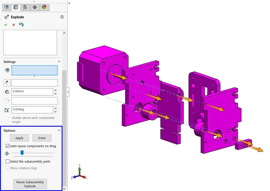Decrease rotation angle with down arrow
270x191 pixels.
click(x=55, y=112)
